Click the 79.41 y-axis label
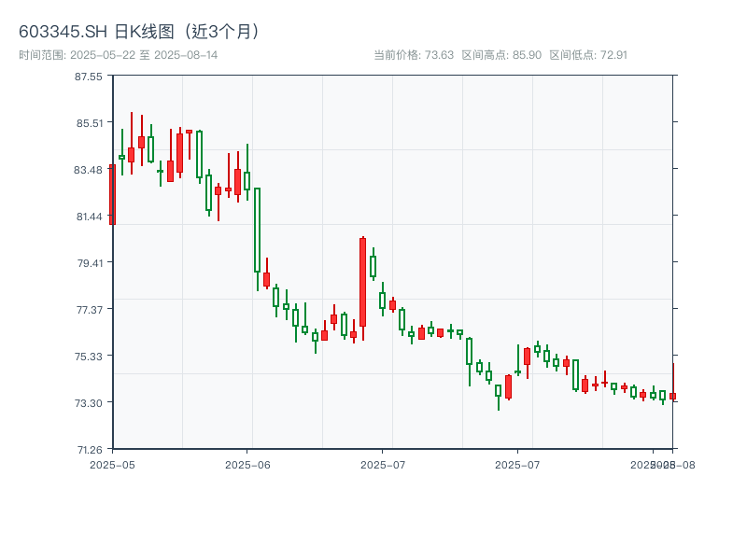This screenshot has width=747, height=560. pyautogui.click(x=90, y=263)
